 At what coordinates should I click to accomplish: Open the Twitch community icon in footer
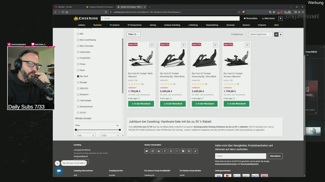(189, 151)
